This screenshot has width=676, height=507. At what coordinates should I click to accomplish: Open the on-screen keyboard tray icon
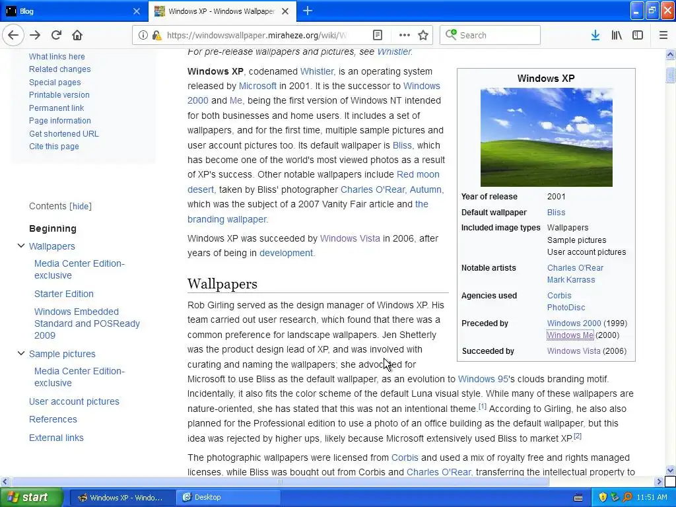tap(578, 498)
